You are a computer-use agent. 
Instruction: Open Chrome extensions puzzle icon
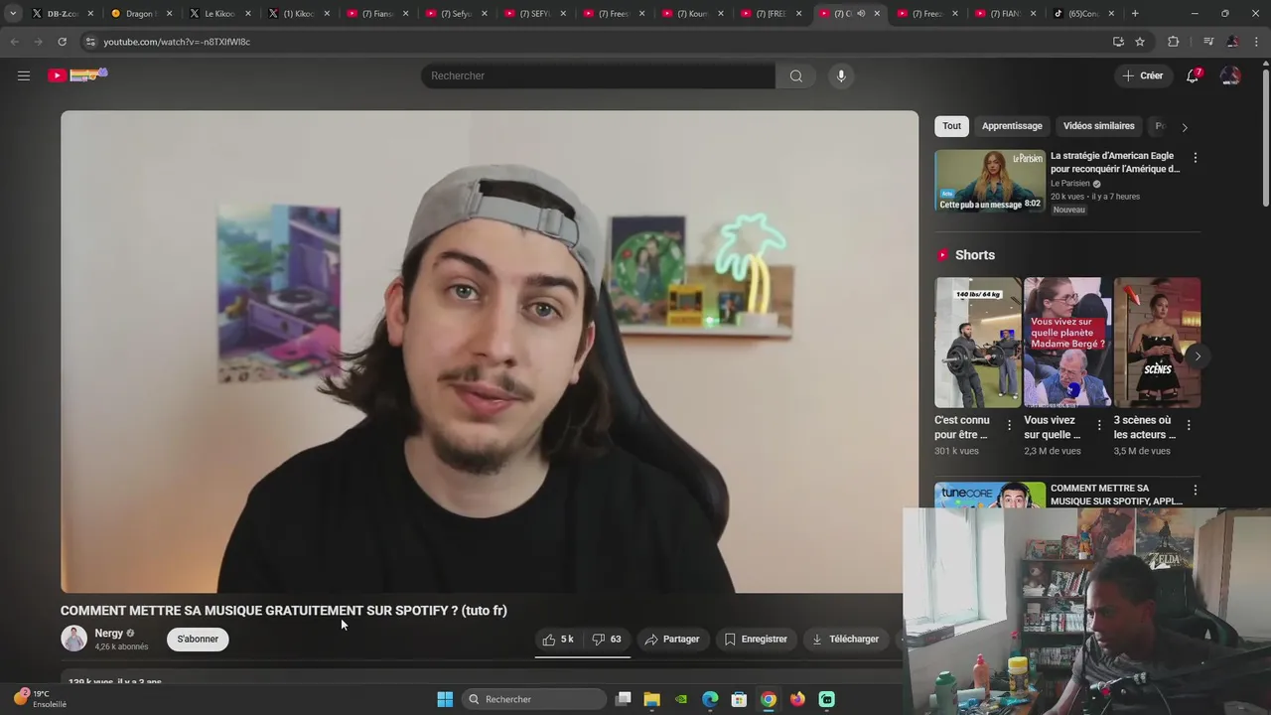pos(1174,42)
